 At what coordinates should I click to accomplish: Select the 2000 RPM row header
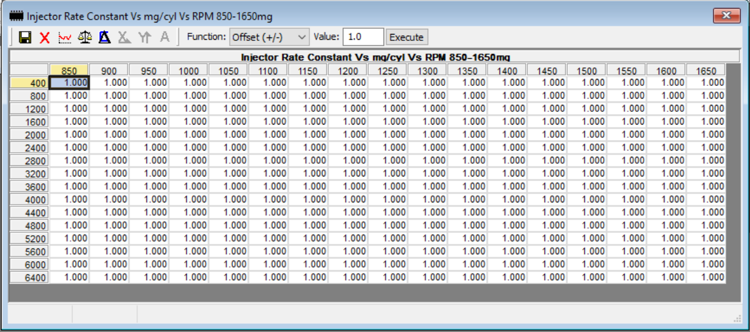[29, 135]
